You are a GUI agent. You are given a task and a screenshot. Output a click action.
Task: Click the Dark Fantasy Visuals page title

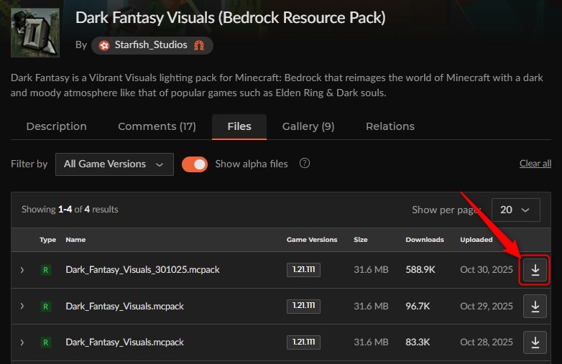231,18
